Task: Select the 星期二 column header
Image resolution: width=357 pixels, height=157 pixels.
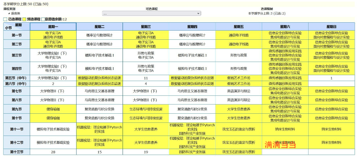Action: click(x=100, y=27)
